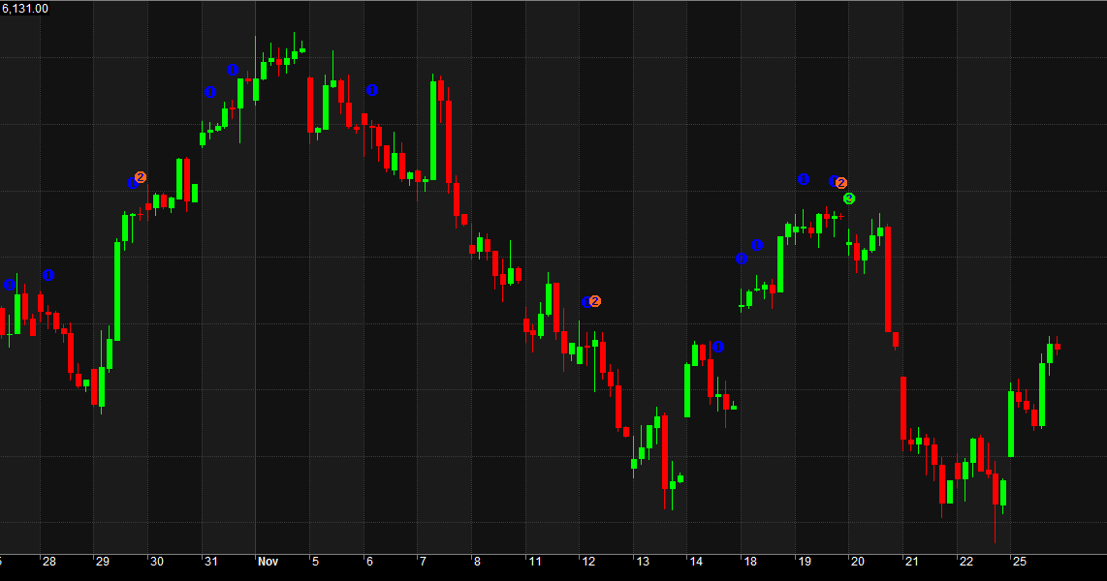Click the orange 2 marker above date 12
This screenshot has height=581, width=1107.
click(595, 301)
